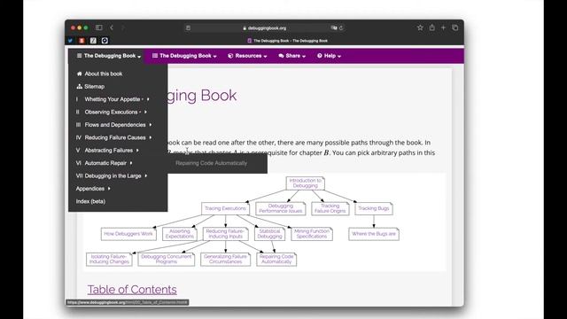Click Where the Bugs are diagram node

click(374, 234)
